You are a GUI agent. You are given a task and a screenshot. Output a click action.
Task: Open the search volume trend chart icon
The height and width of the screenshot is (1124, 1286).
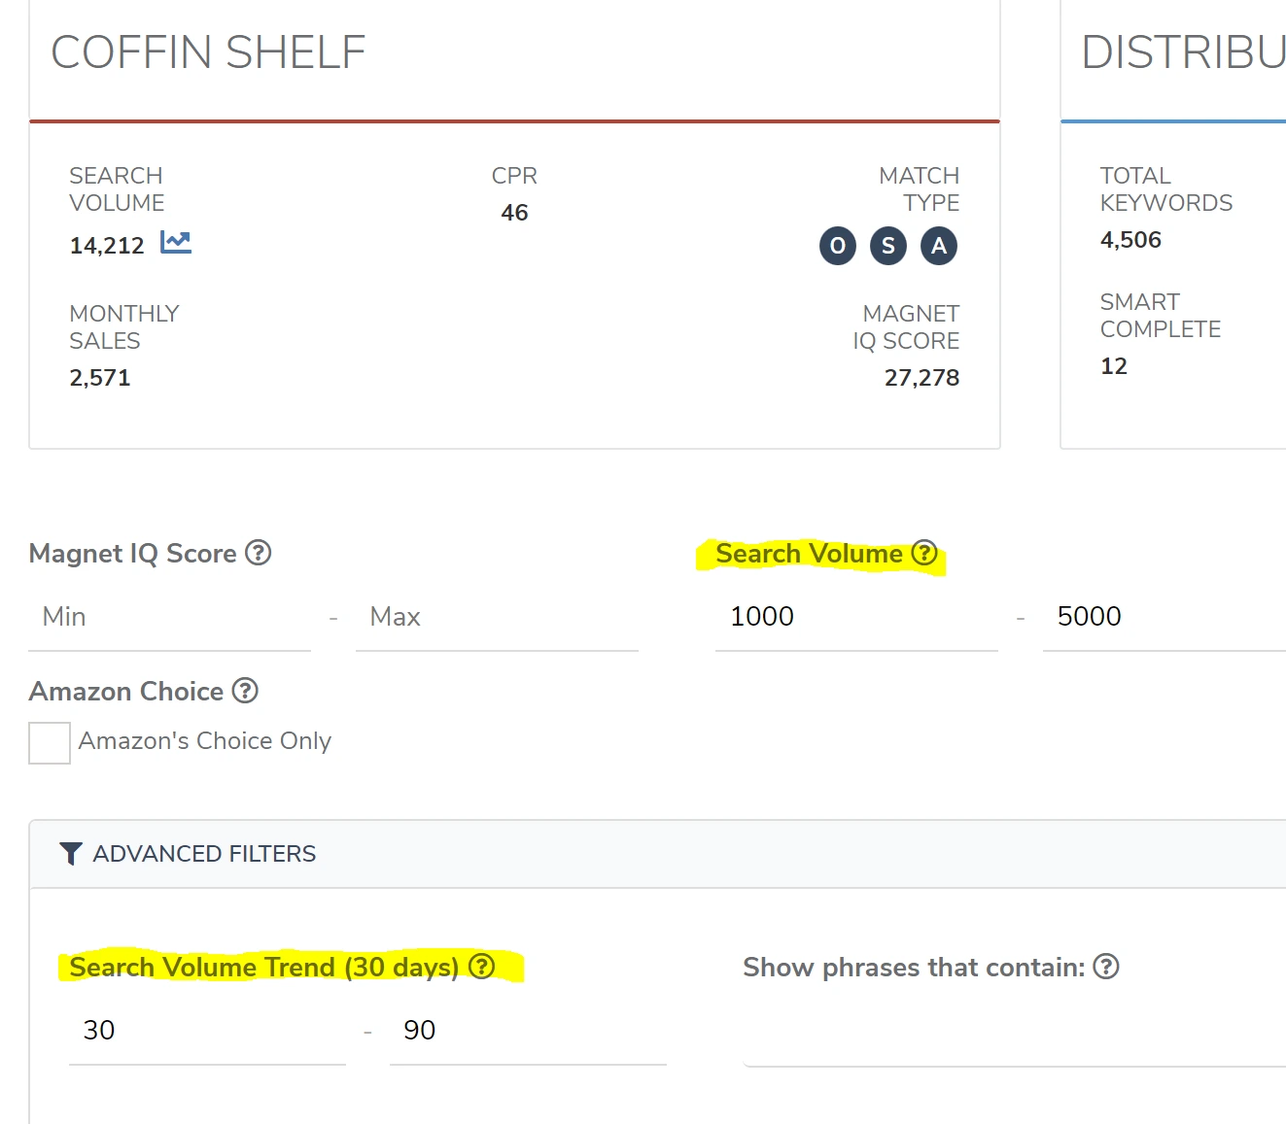pyautogui.click(x=176, y=243)
